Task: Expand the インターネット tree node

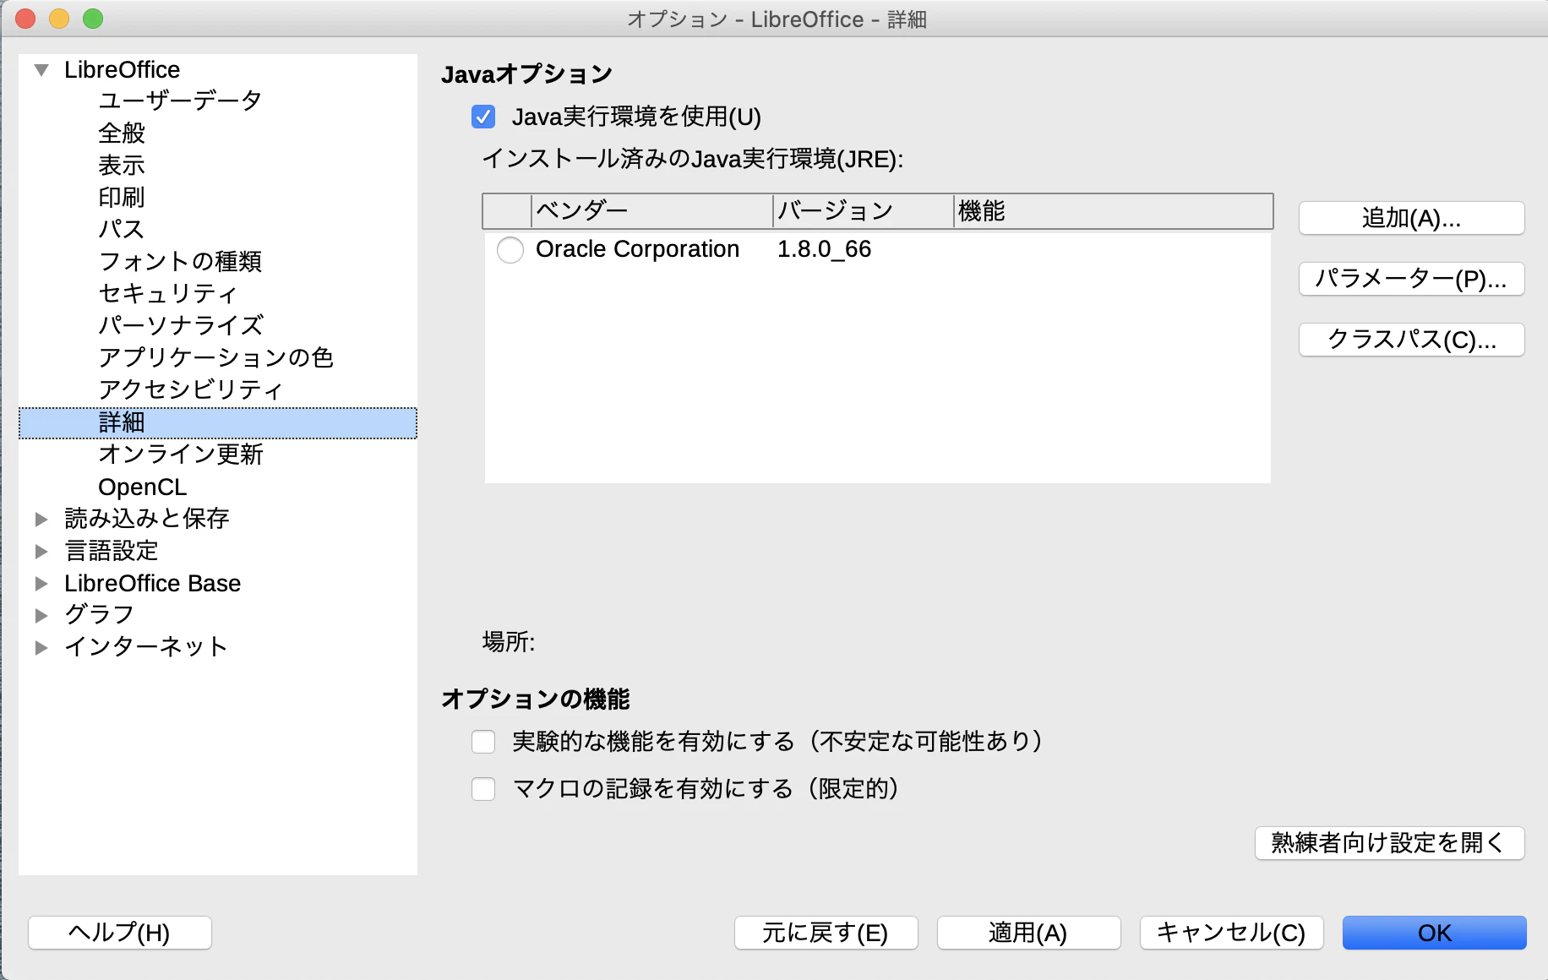Action: (x=41, y=648)
